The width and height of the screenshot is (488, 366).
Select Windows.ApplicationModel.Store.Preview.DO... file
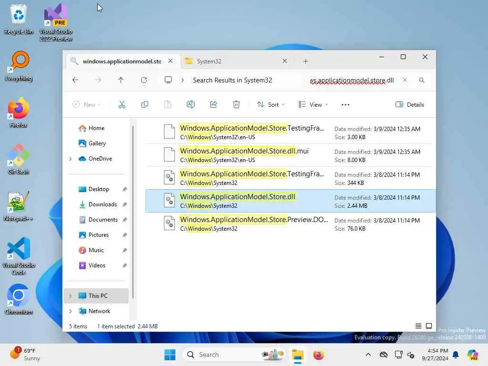[x=290, y=224]
